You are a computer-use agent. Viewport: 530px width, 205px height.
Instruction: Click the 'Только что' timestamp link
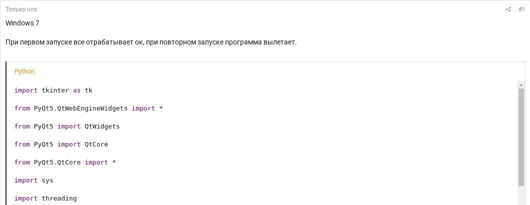pos(21,9)
